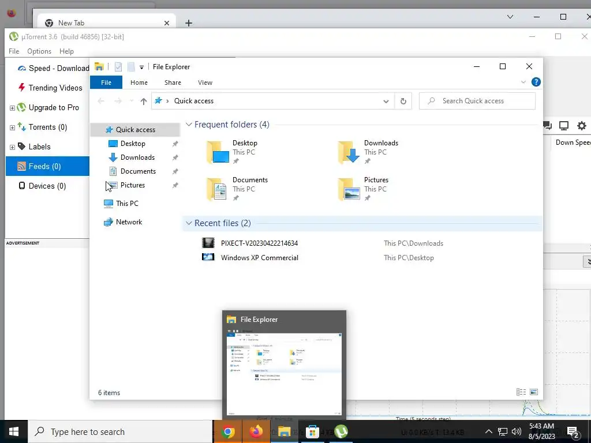Click the taskbar search box
The height and width of the screenshot is (443, 591).
(x=120, y=431)
